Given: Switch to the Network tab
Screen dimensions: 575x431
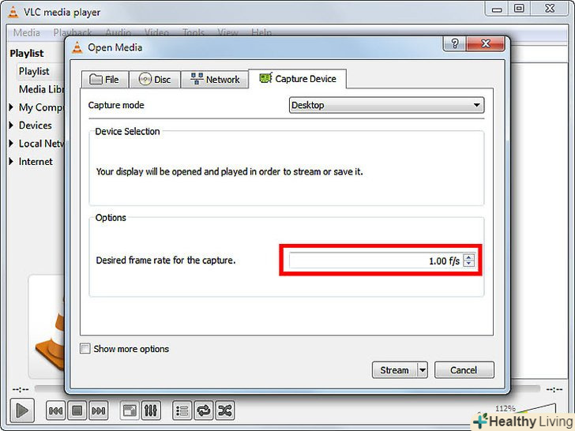Looking at the screenshot, I should (215, 79).
